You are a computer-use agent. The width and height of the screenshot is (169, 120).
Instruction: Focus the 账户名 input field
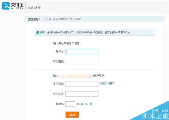click(x=82, y=51)
